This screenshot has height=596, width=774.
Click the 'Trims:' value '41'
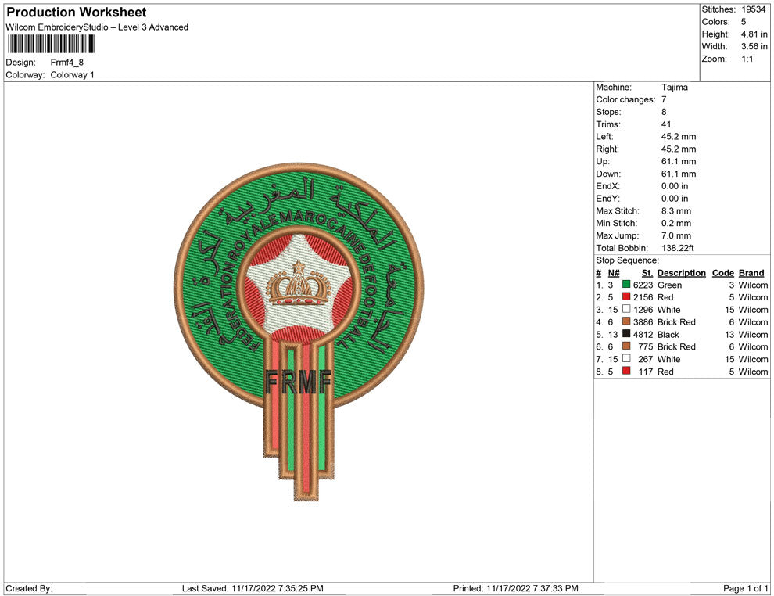(666, 124)
